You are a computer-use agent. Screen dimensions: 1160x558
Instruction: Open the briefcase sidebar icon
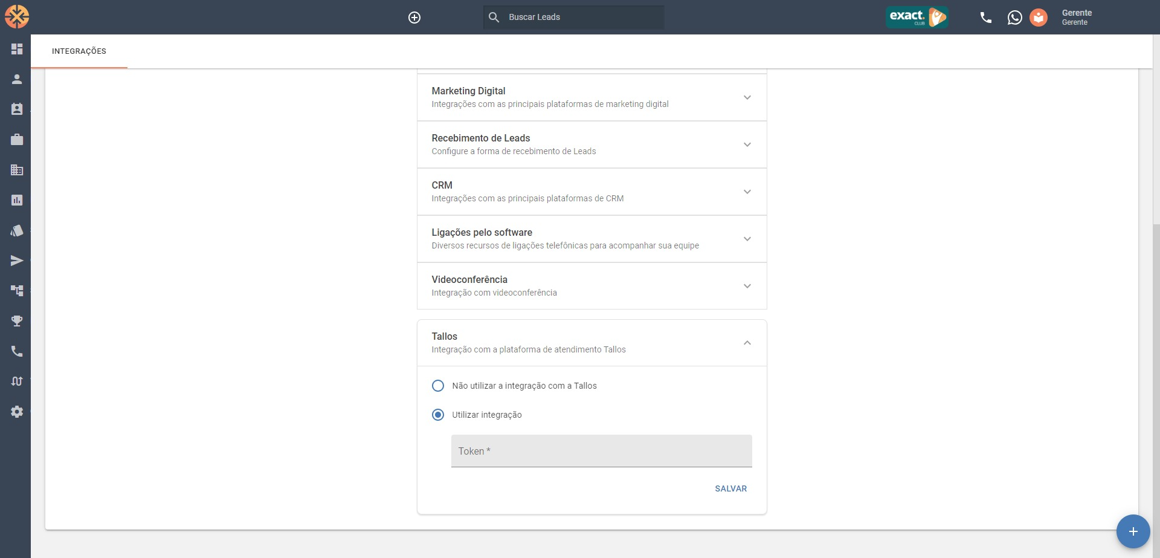coord(17,140)
